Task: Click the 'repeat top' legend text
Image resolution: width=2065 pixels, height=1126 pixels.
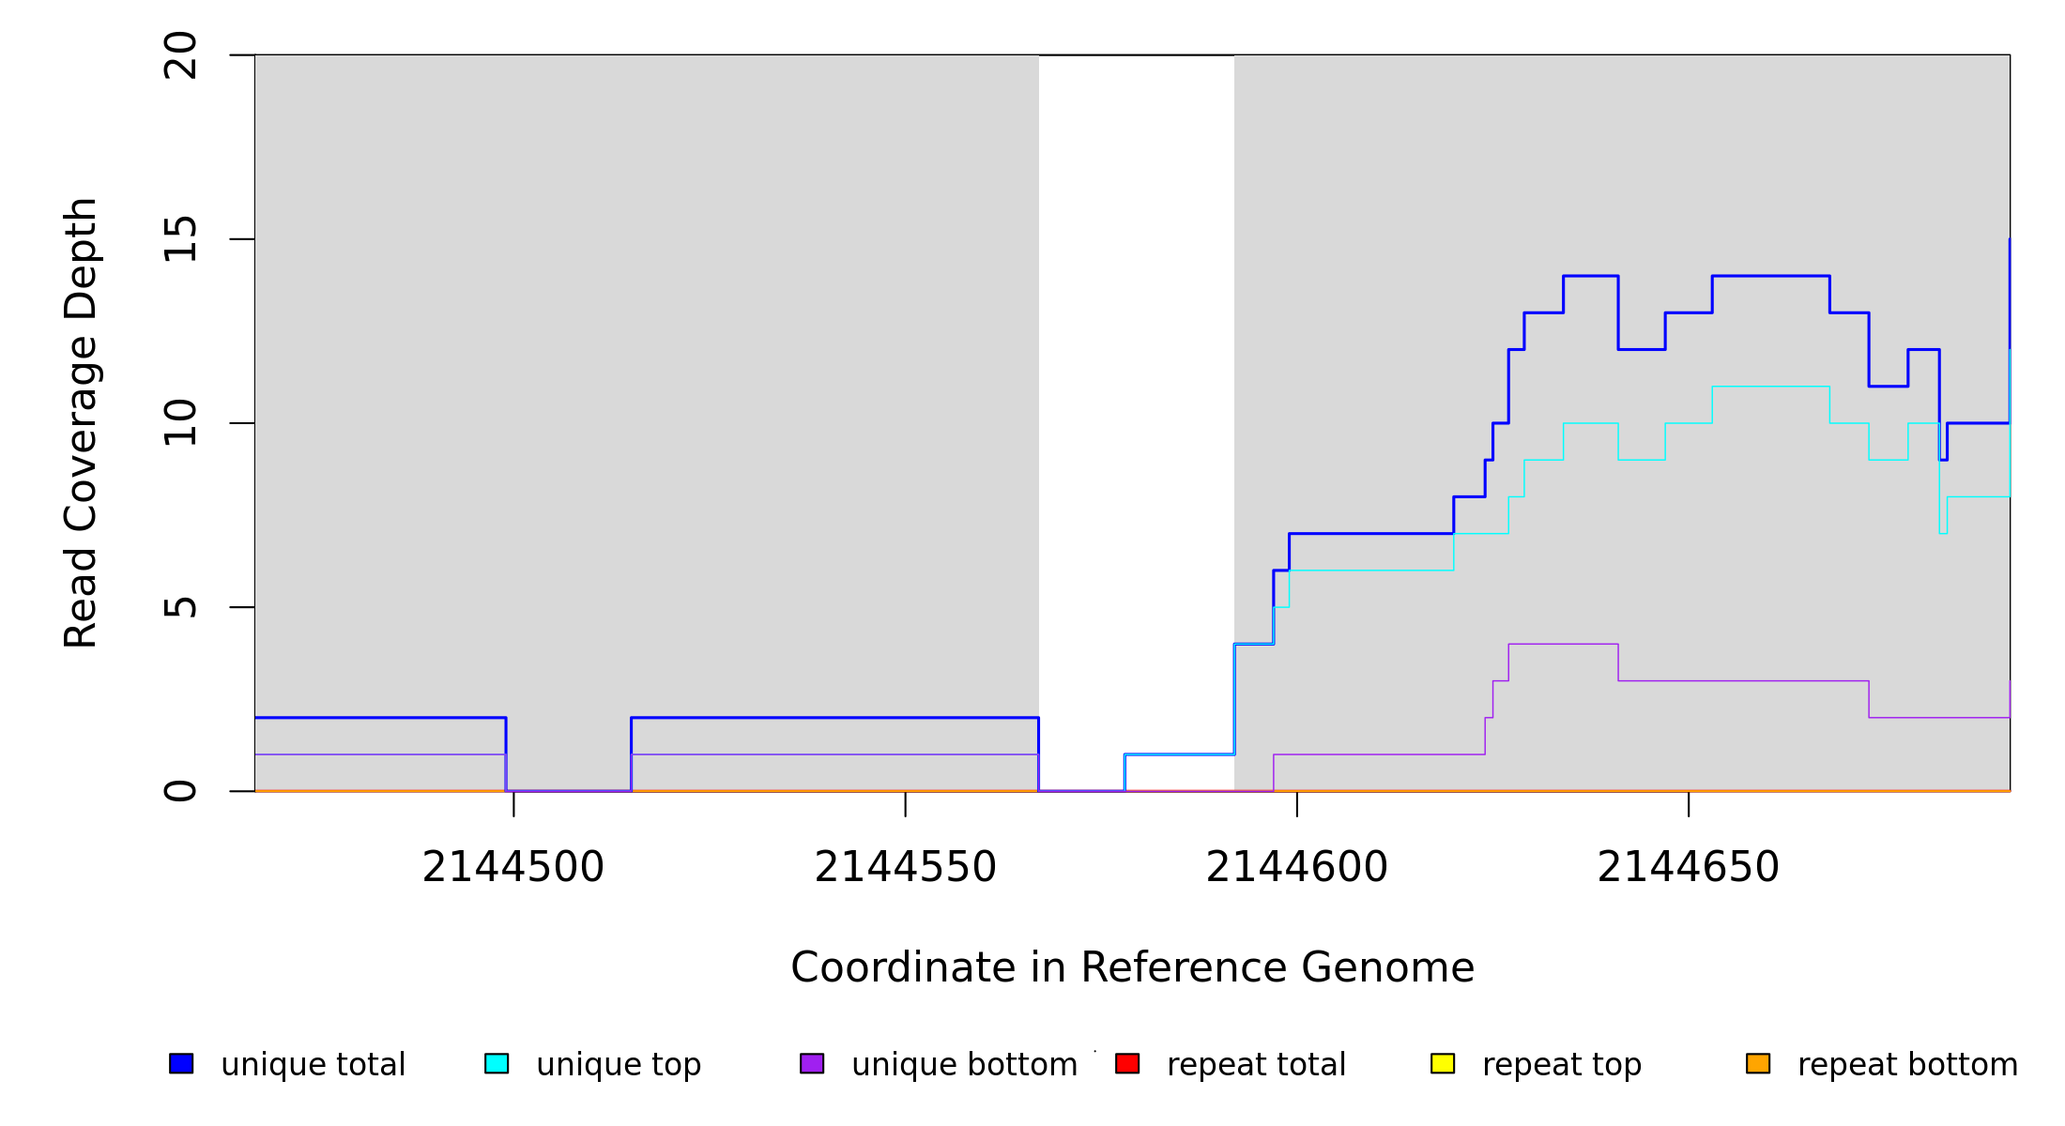Action: tap(1561, 1065)
